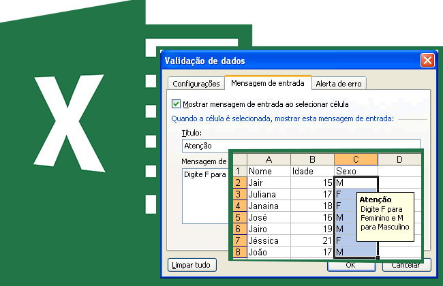The width and height of the screenshot is (443, 286).
Task: Select row 5 header
Action: tap(240, 217)
